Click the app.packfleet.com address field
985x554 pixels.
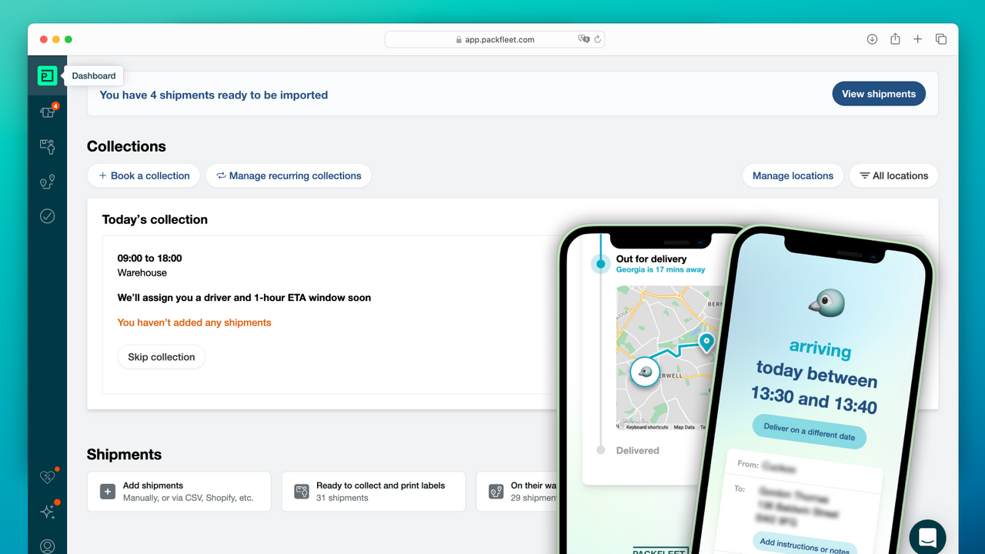click(495, 39)
